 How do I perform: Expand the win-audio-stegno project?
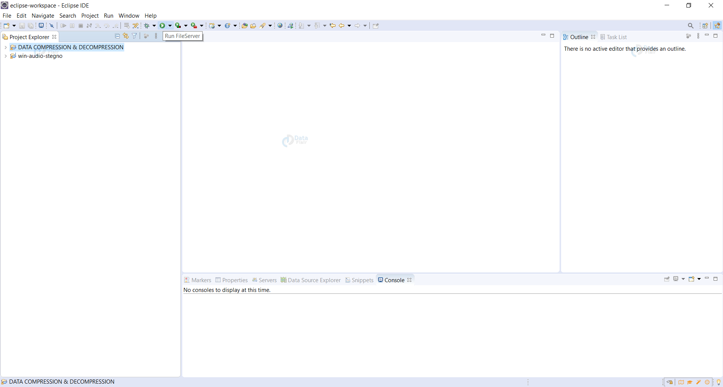6,56
